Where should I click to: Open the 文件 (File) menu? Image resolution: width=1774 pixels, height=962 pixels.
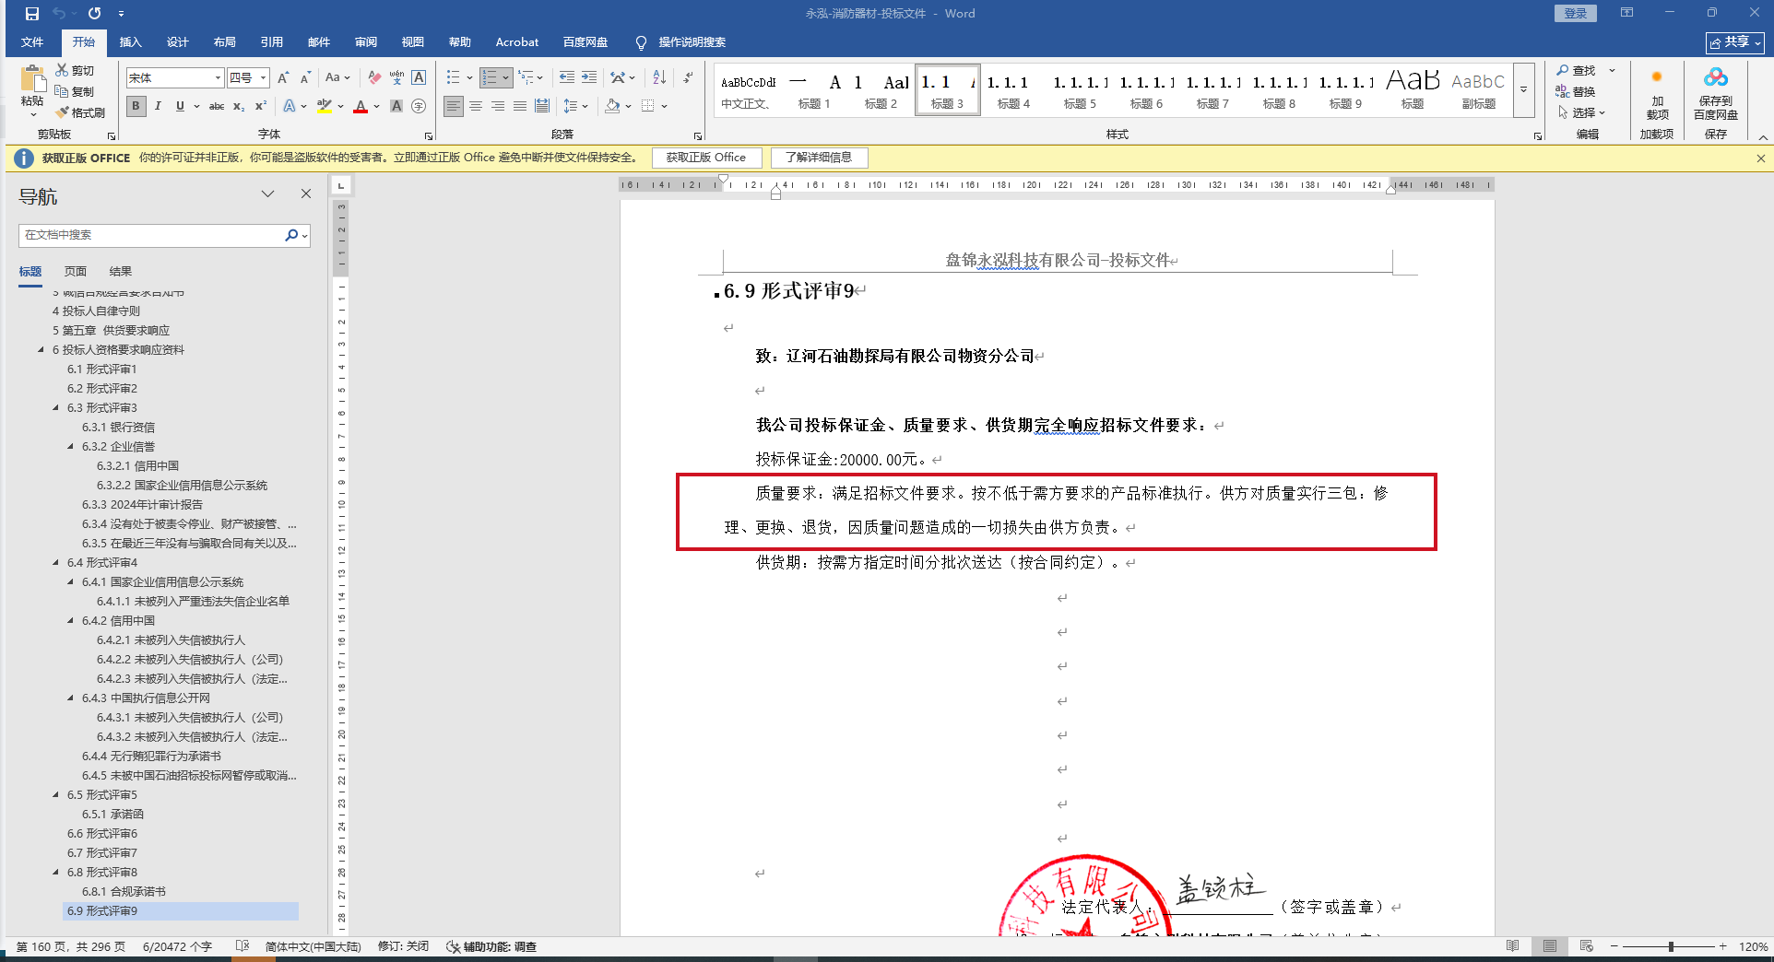32,42
